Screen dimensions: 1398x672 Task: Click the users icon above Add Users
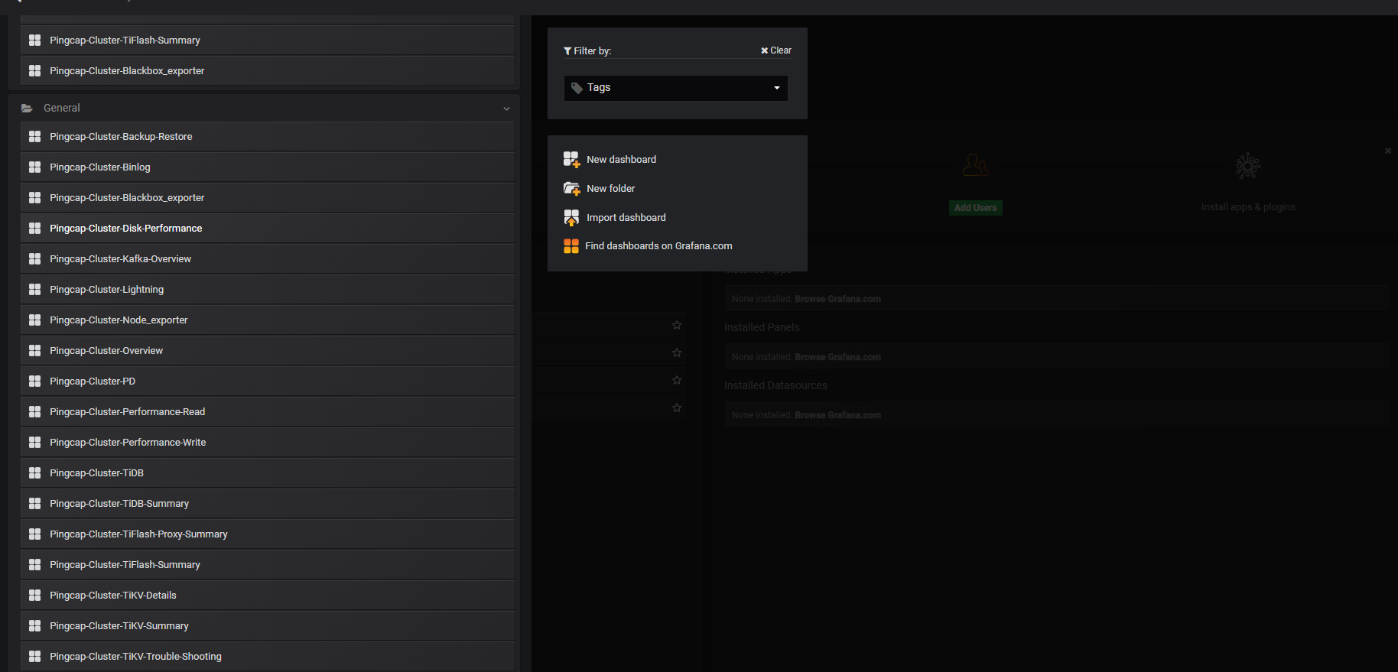click(x=975, y=165)
